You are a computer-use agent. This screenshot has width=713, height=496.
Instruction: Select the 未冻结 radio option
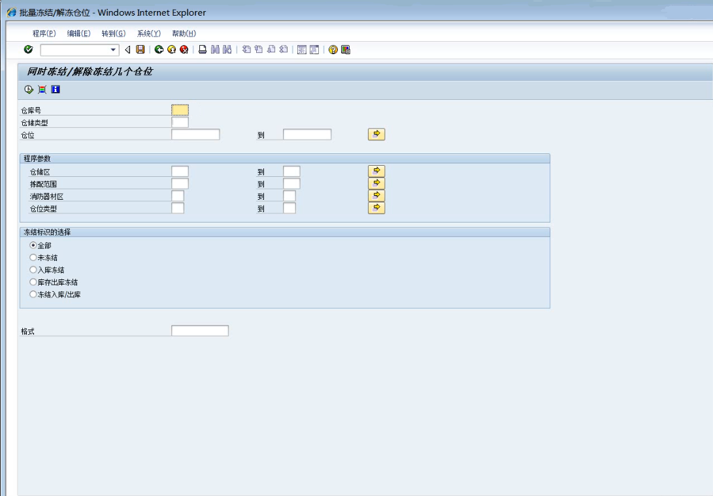point(33,258)
